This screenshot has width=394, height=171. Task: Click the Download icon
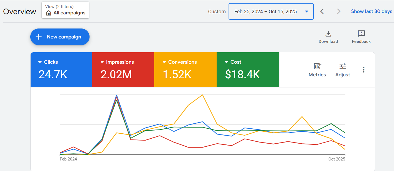tap(328, 34)
